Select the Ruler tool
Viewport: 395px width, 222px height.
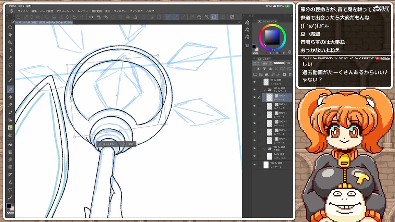10,175
